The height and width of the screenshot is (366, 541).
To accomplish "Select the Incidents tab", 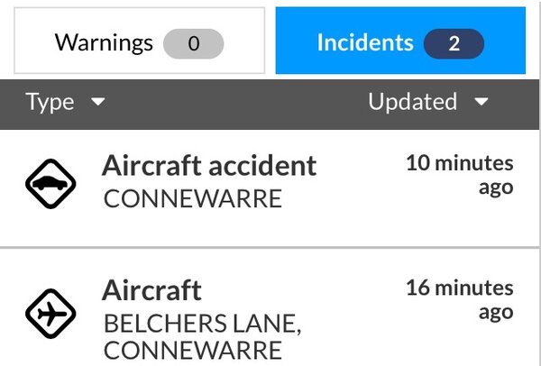I will point(365,41).
